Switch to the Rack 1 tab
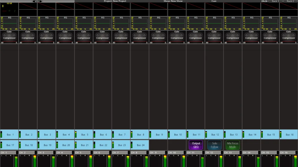The width and height of the screenshot is (298, 167). tap(275, 1)
